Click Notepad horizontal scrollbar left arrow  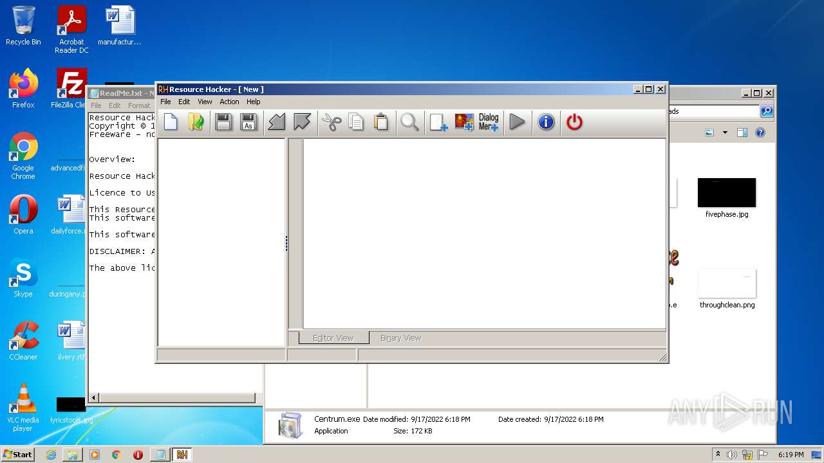pos(94,399)
